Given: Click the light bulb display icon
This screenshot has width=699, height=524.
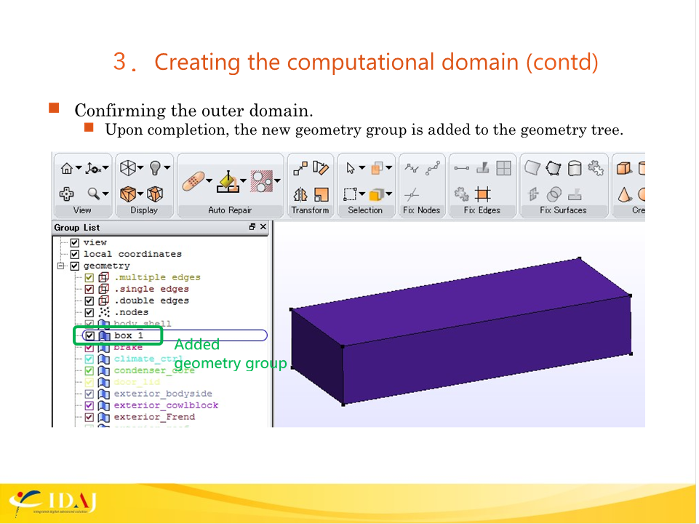Looking at the screenshot, I should pyautogui.click(x=155, y=168).
